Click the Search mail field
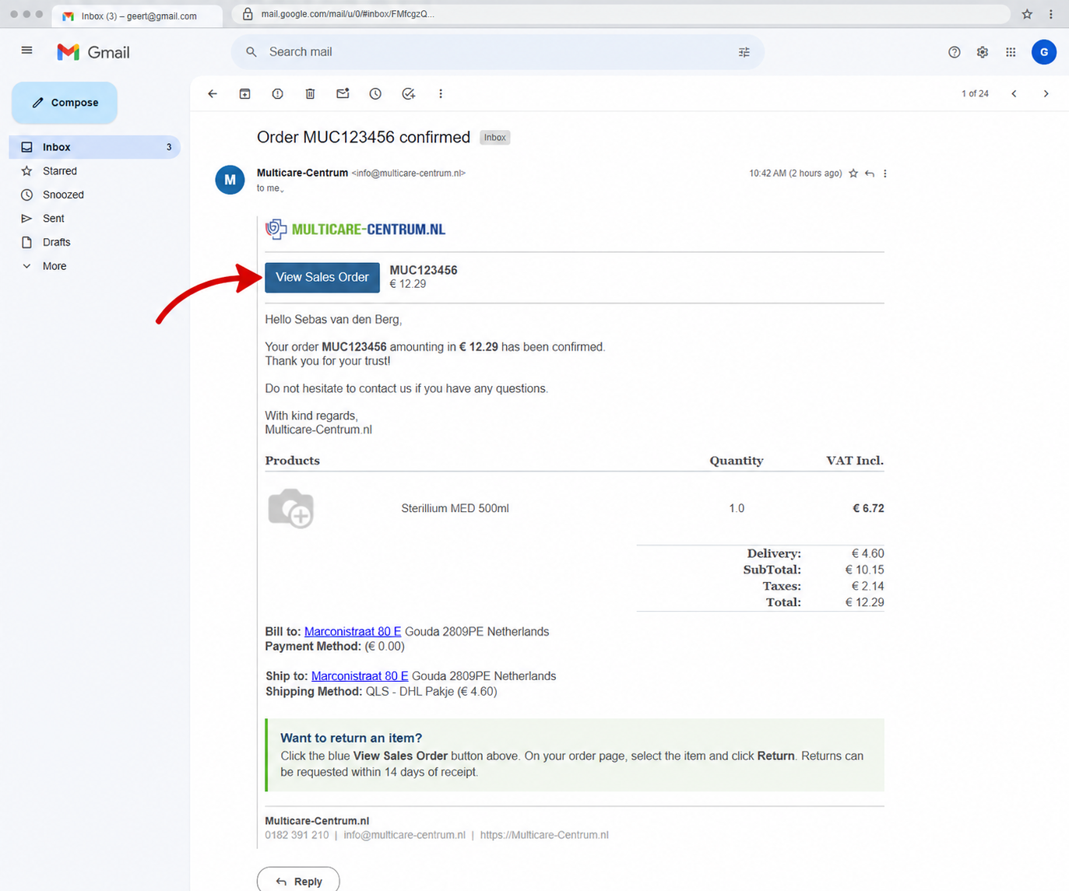The image size is (1069, 891). pos(498,52)
